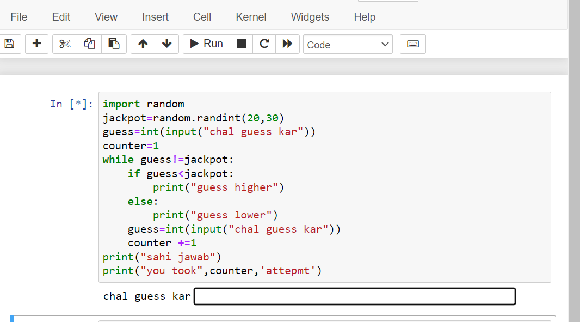This screenshot has height=322, width=580.
Task: Open command palette with the keyboard icon
Action: (413, 44)
